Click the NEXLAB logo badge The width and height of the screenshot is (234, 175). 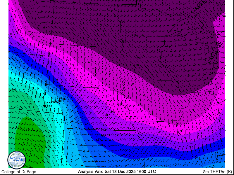tap(17, 160)
